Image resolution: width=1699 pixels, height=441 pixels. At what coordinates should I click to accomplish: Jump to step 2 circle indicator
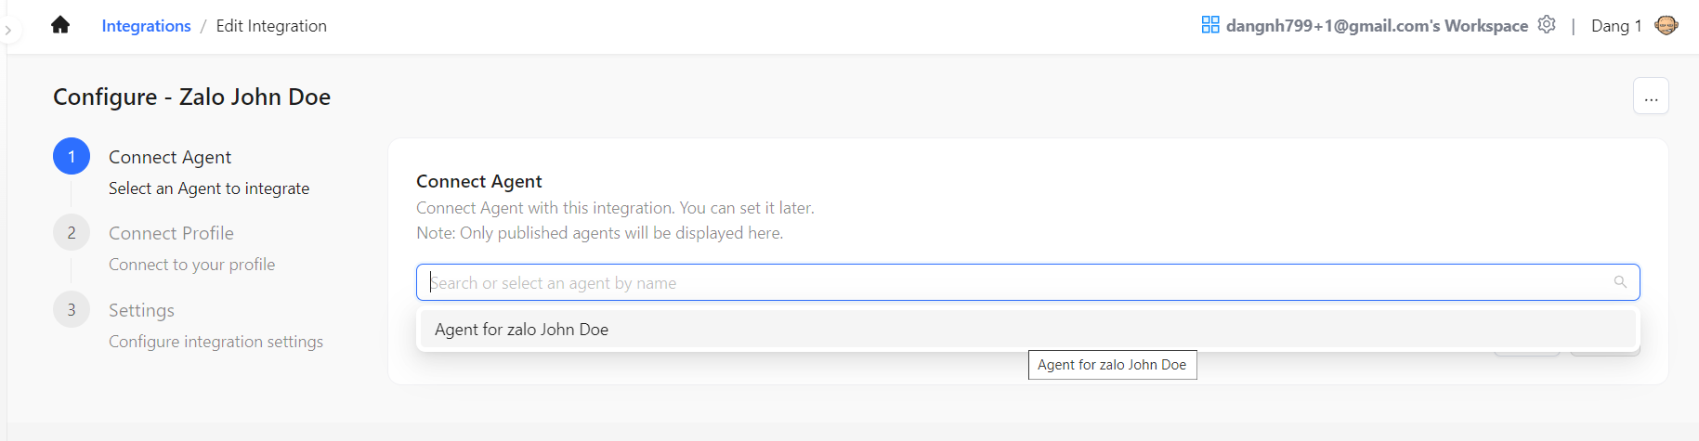click(x=72, y=233)
